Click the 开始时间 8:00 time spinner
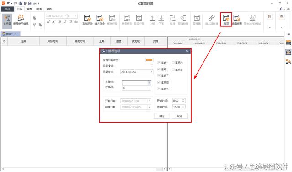Image resolution: width=292 pixels, height=172 pixels. (x=179, y=101)
